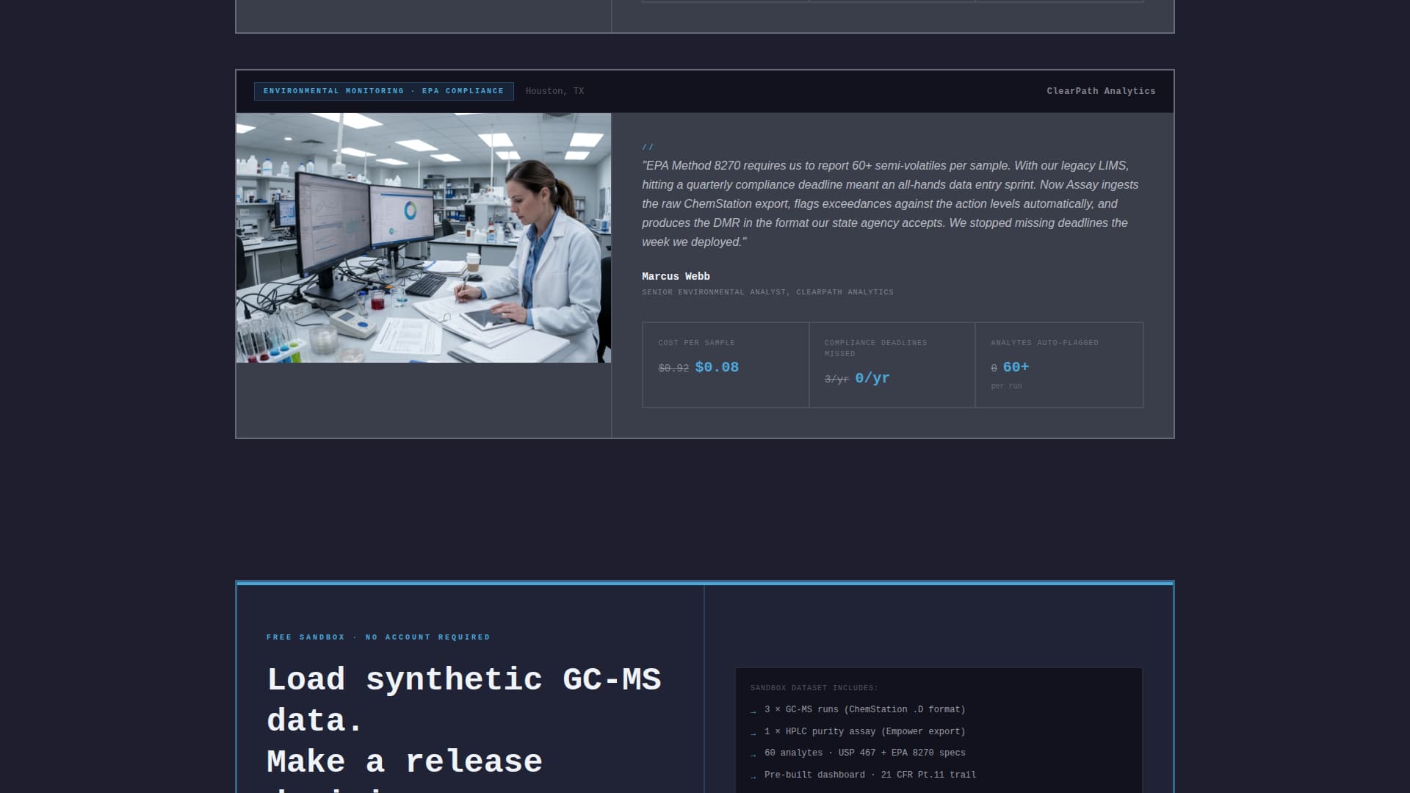The image size is (1410, 793).
Task: Click the 60+ analytes value
Action: point(1016,367)
